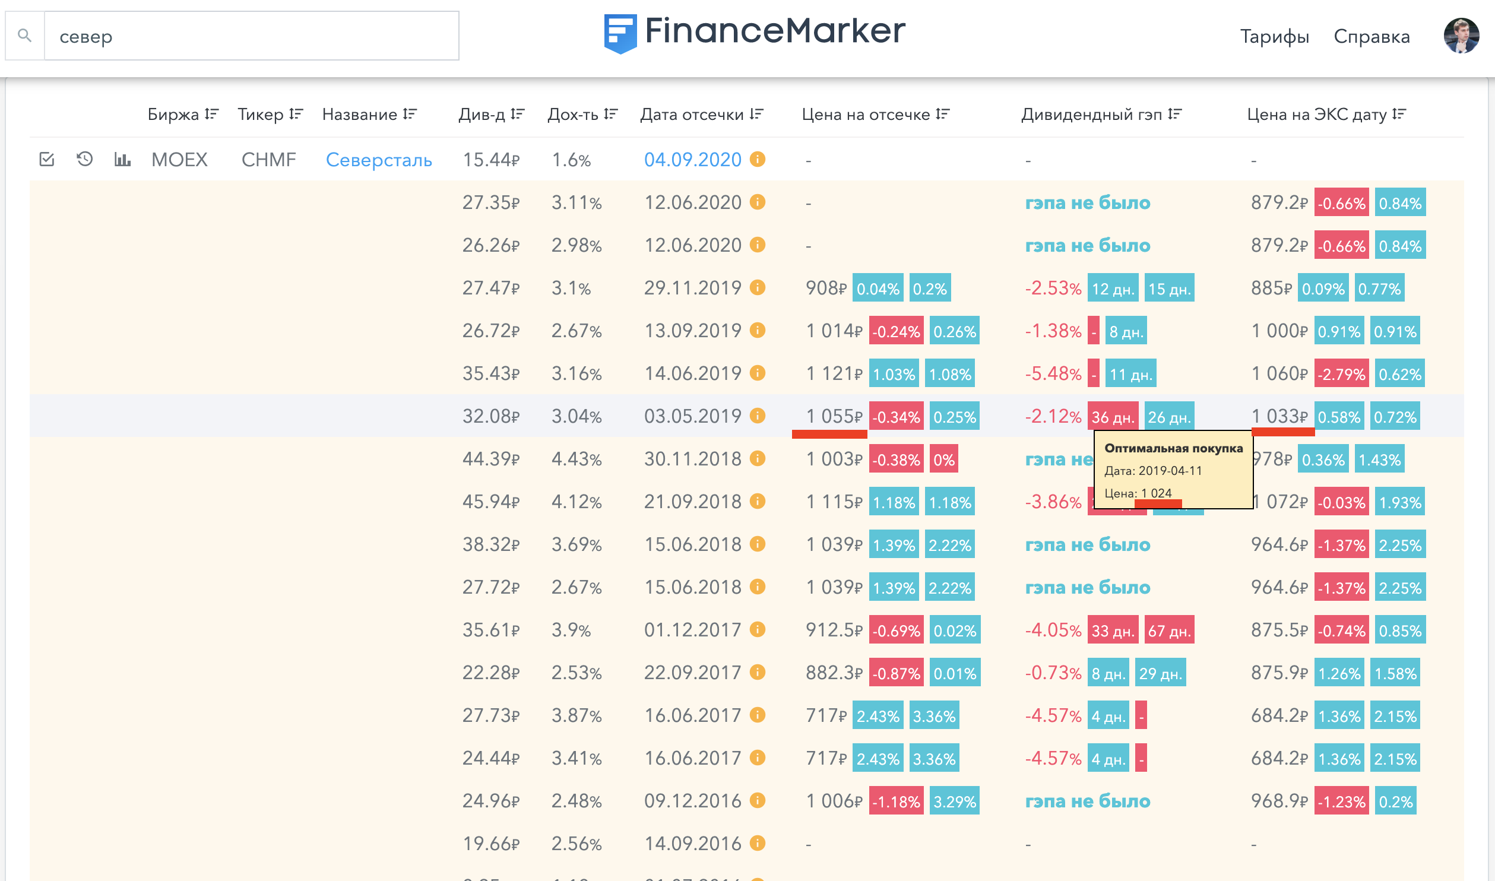This screenshot has height=881, width=1495.
Task: Open the 04.09.2020 cutoff date link
Action: point(693,160)
